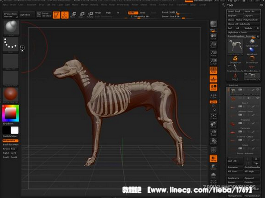Click the Ghost transparency icon
Viewport: 265px width, 198px height.
point(213,167)
